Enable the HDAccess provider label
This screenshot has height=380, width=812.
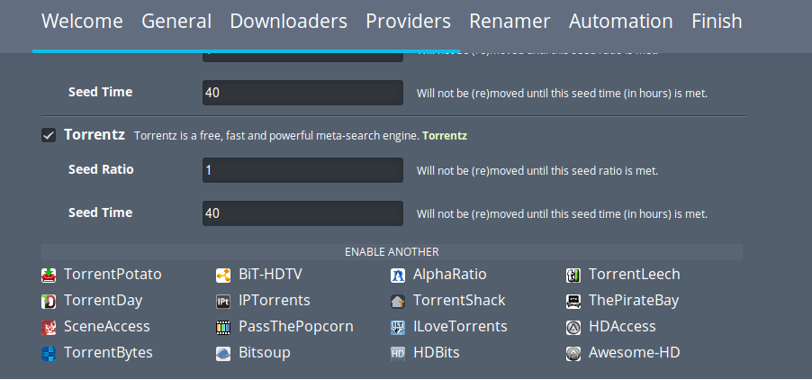pos(622,327)
